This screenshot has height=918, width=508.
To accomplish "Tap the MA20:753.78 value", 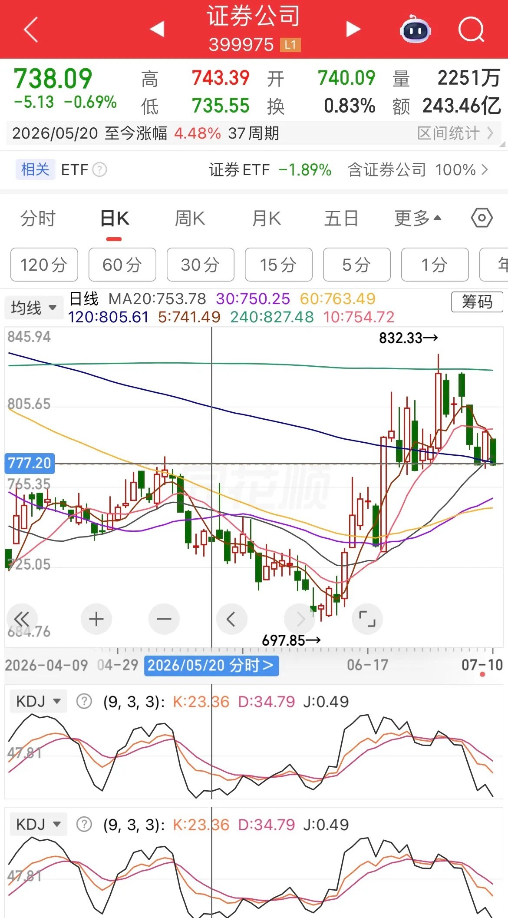I will (157, 299).
